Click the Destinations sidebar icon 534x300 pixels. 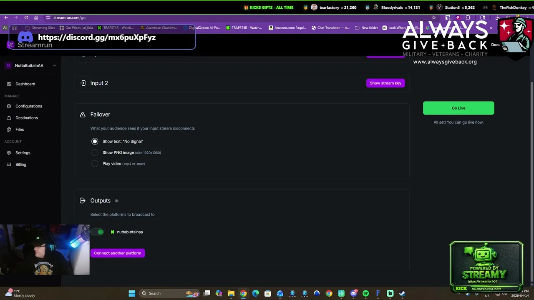coord(9,118)
